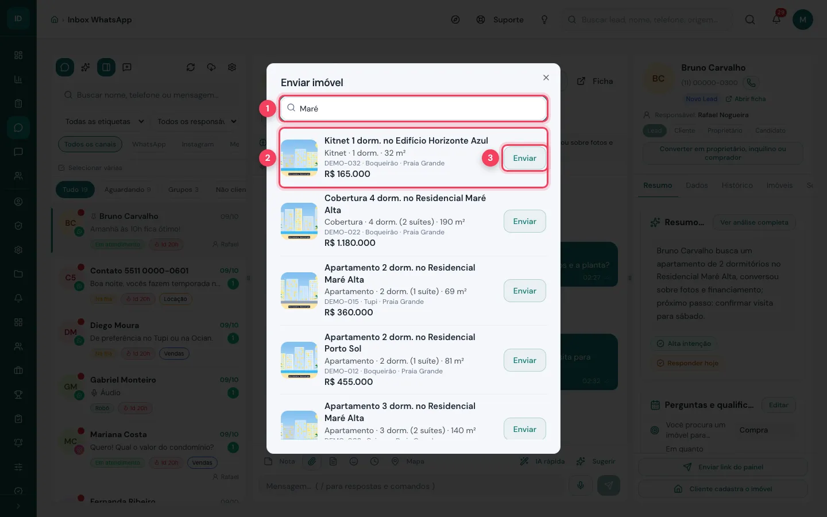Open the Todos os responsáveis dropdown
Image resolution: width=827 pixels, height=517 pixels.
click(x=197, y=121)
